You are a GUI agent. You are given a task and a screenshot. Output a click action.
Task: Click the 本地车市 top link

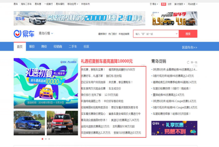click(85, 4)
